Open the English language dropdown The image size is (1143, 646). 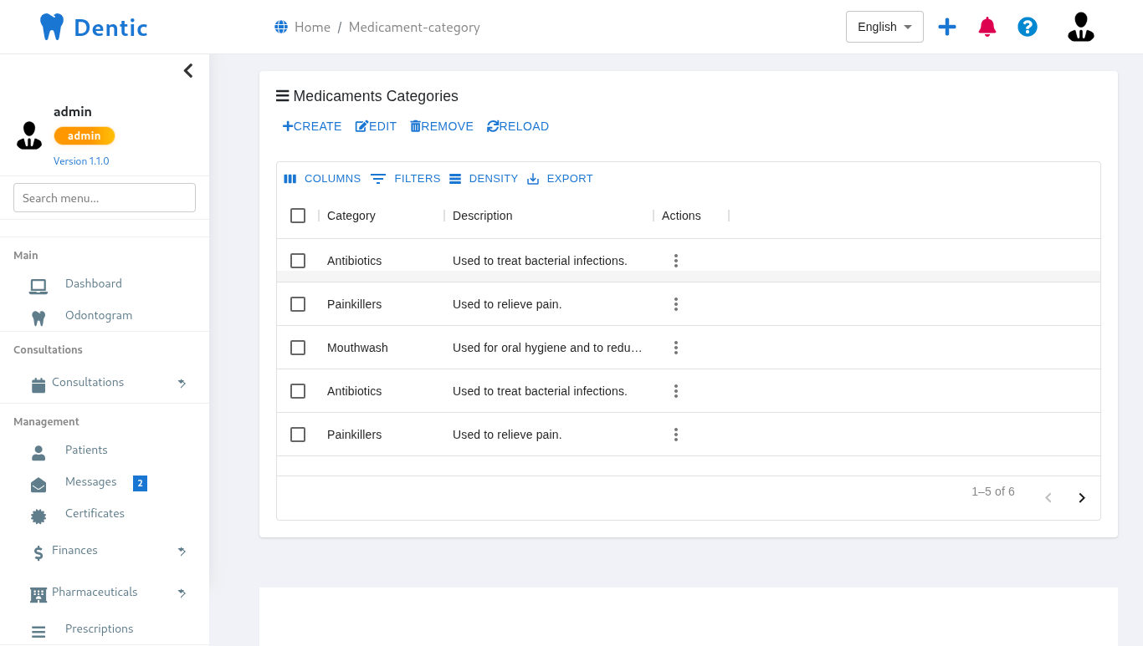884,27
